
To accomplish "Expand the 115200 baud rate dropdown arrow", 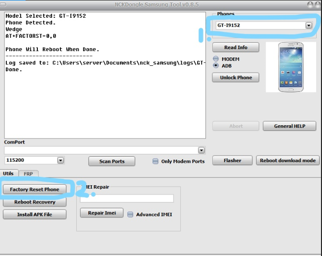I will (x=60, y=160).
